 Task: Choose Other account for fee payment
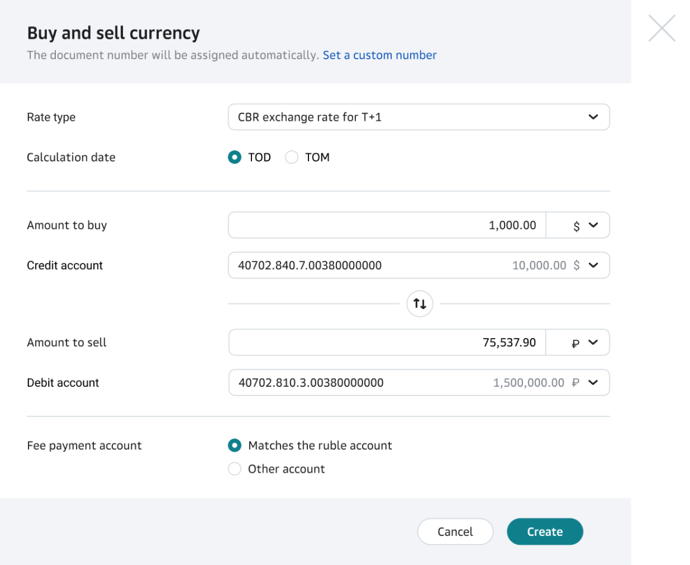point(235,469)
